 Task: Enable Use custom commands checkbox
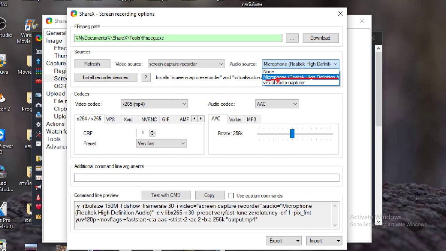coord(231,196)
